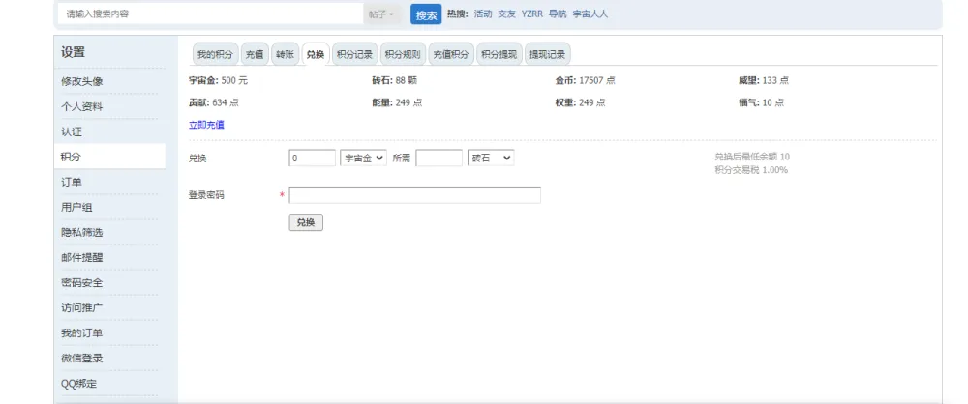
Task: Open 修改头像 in the settings sidebar
Action: coord(82,81)
